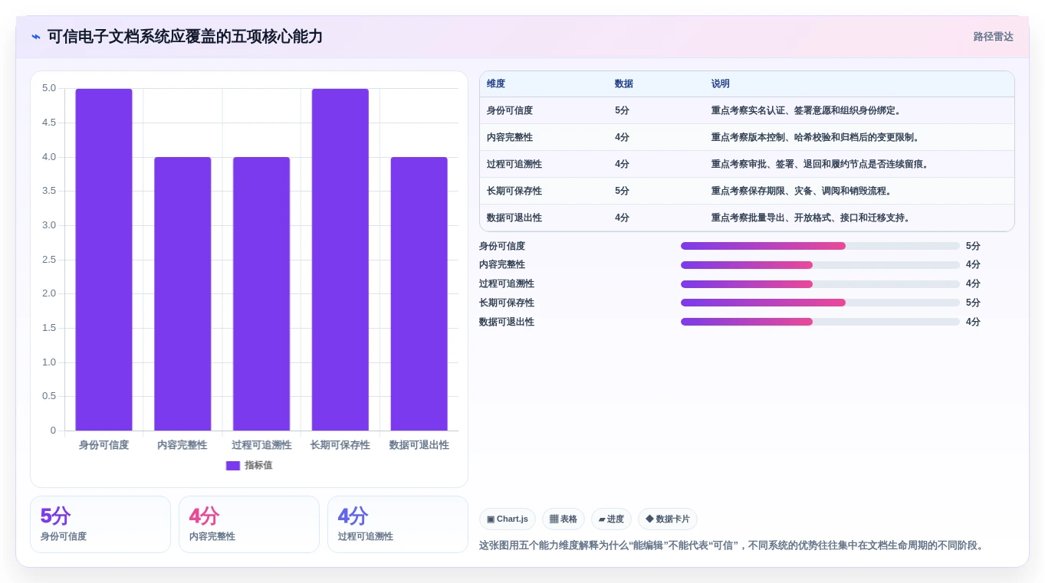Click the 身份可信度 x-axis label

(x=104, y=445)
